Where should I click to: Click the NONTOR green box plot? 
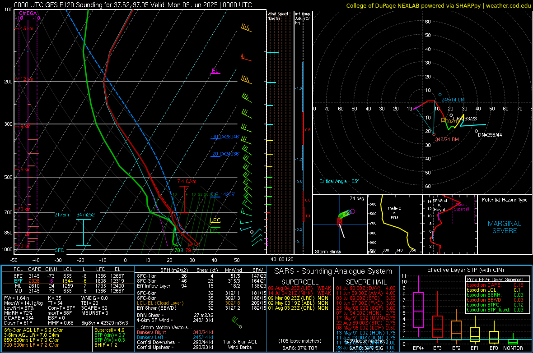(513, 339)
